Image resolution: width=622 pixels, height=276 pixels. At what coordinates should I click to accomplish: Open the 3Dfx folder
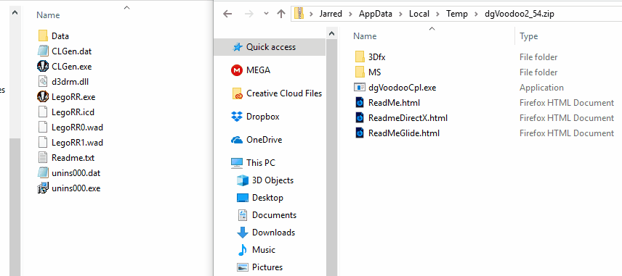coord(376,57)
